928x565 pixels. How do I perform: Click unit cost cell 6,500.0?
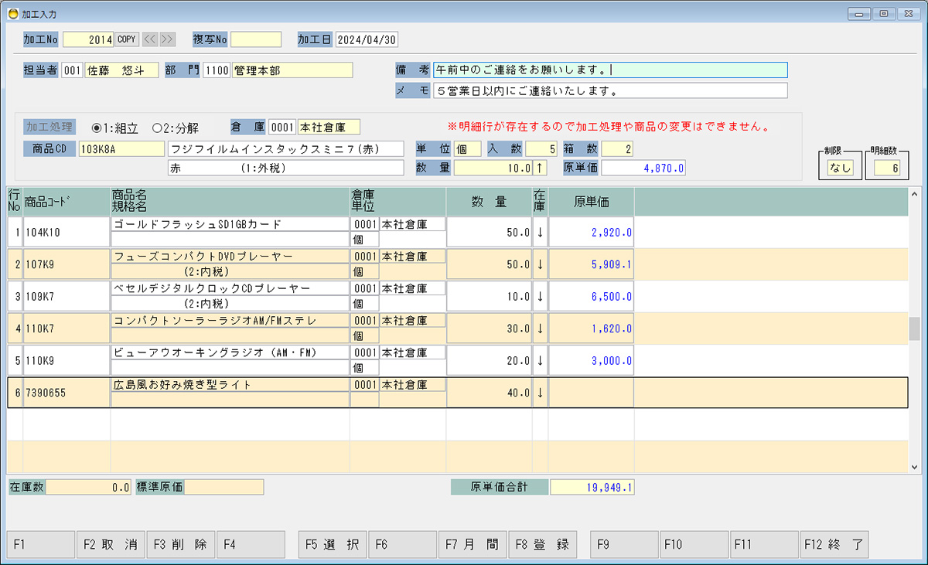[592, 296]
